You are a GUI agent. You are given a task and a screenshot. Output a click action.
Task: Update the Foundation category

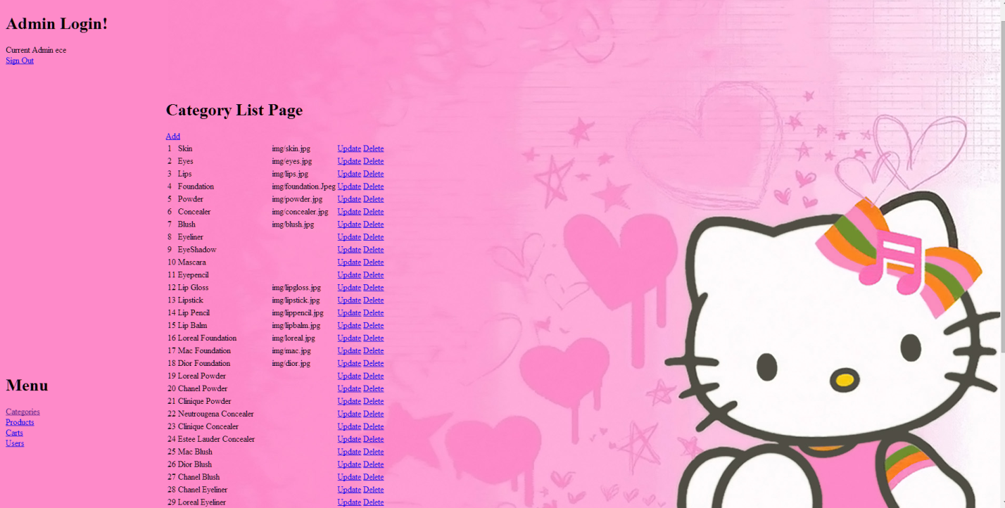(349, 187)
